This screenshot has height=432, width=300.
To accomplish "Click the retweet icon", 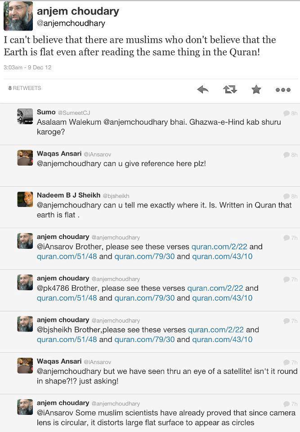I will [x=230, y=90].
